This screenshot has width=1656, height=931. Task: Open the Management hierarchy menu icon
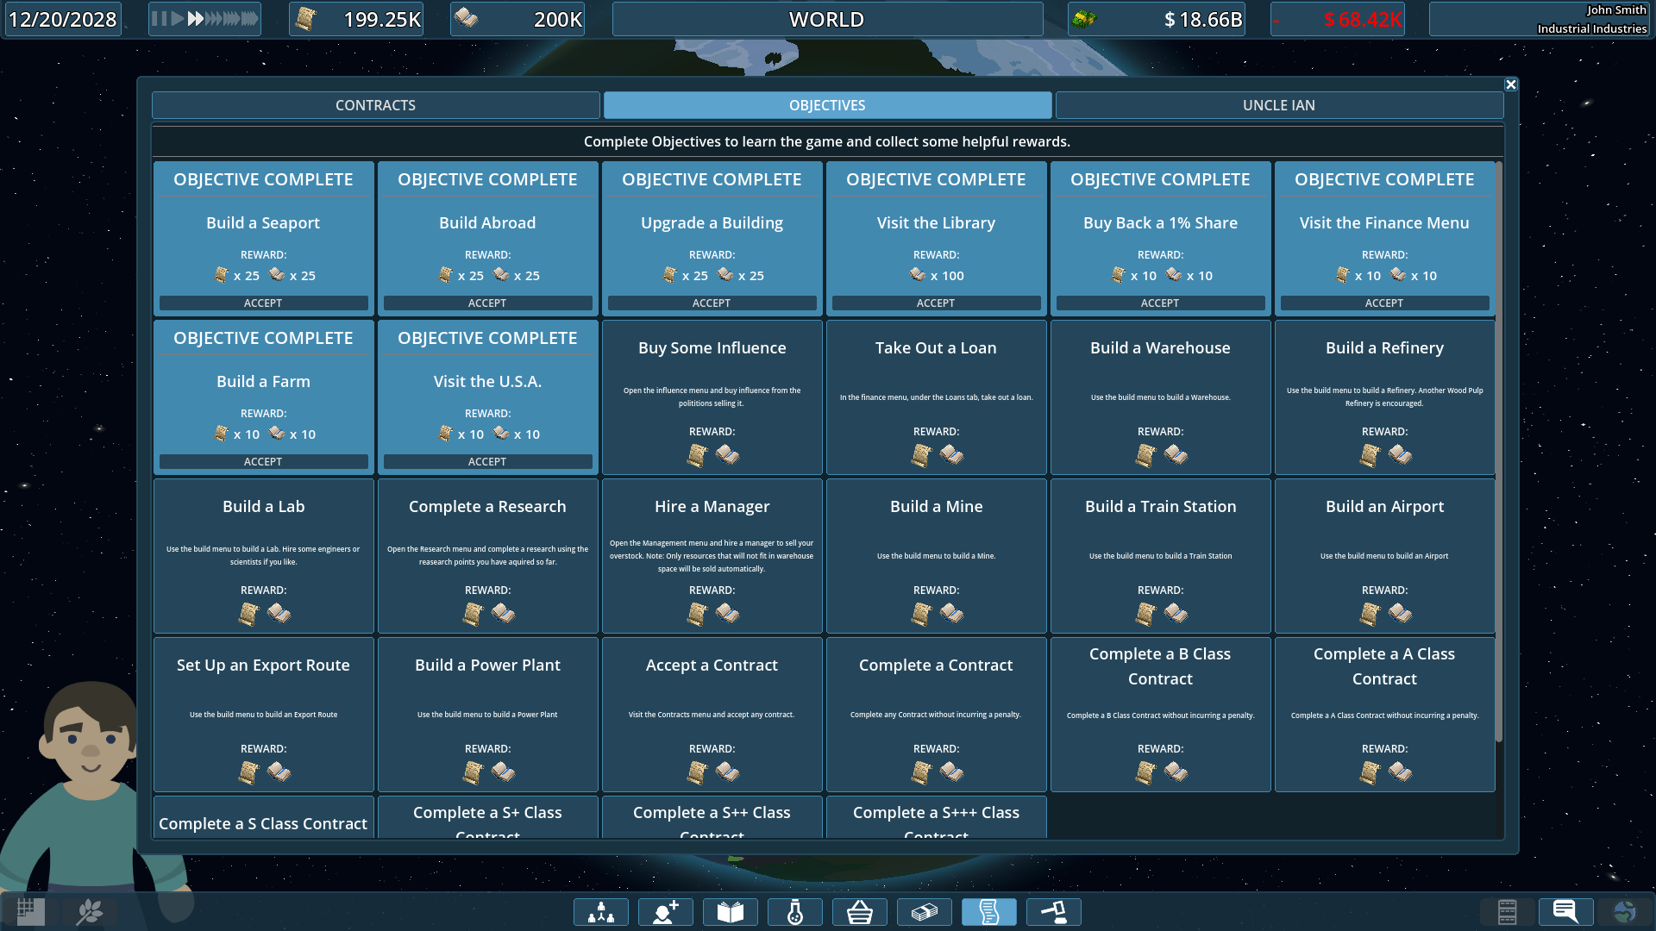(x=601, y=912)
